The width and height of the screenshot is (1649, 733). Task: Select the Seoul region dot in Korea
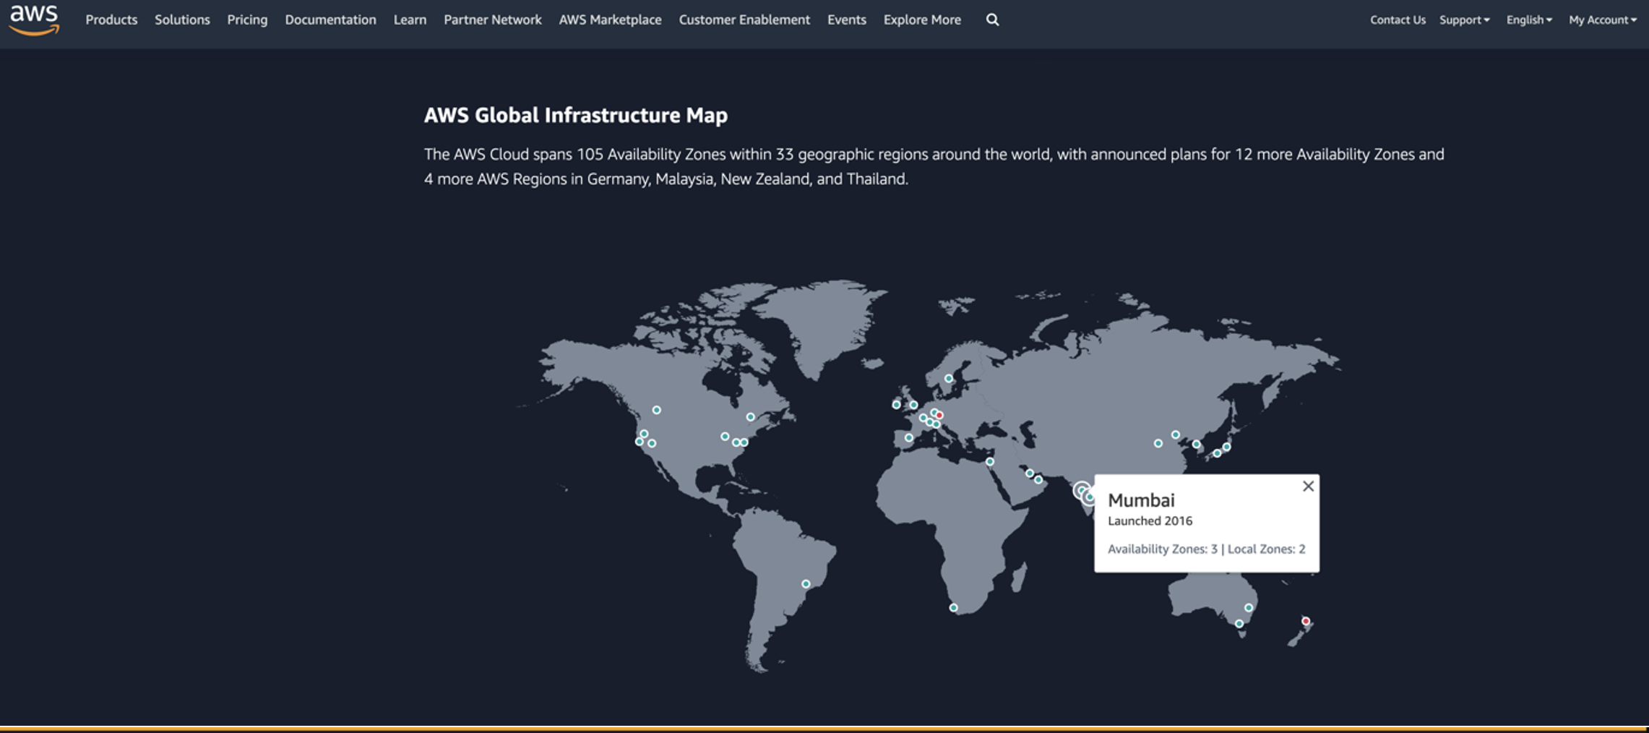click(1197, 445)
